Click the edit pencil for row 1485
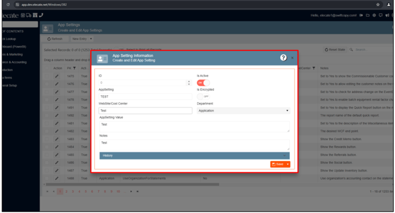This screenshot has height=213, width=395. (x=57, y=155)
